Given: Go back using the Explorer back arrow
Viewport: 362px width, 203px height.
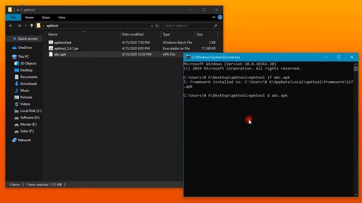Looking at the screenshot, I should point(11,26).
